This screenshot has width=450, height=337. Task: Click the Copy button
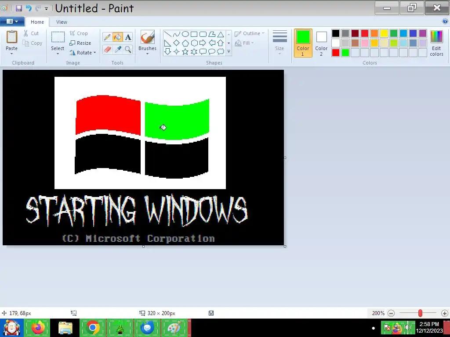point(33,43)
